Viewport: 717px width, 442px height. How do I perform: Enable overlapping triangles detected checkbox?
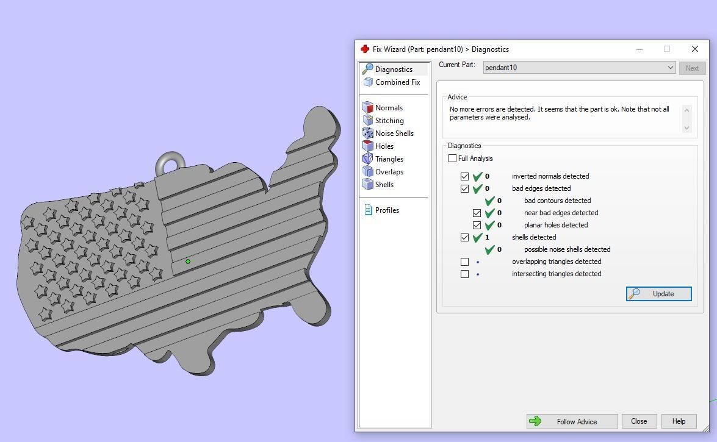point(464,262)
